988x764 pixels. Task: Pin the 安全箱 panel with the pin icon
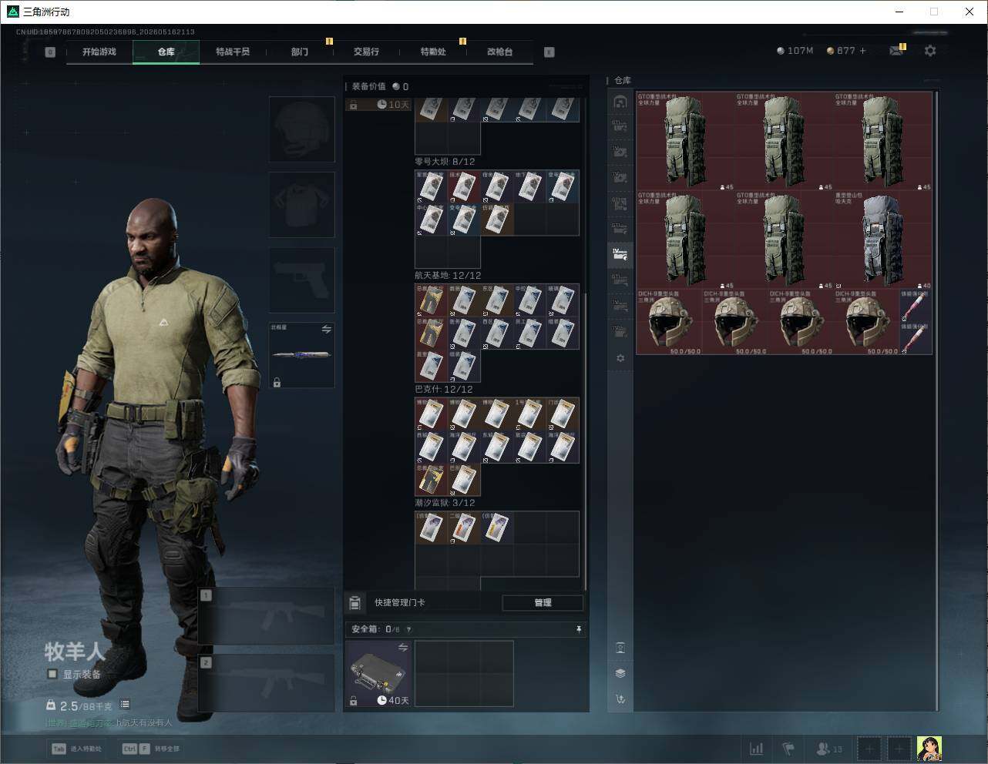coord(579,629)
